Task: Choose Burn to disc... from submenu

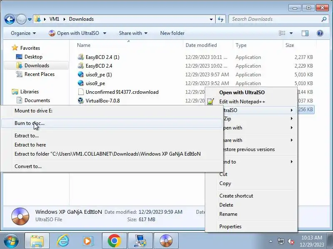Action: [112, 123]
